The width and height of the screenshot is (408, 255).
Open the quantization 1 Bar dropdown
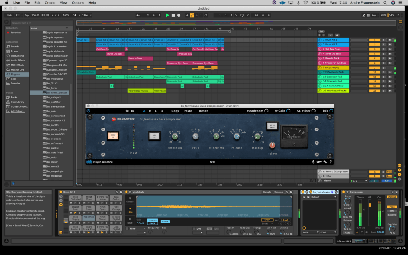(87, 15)
